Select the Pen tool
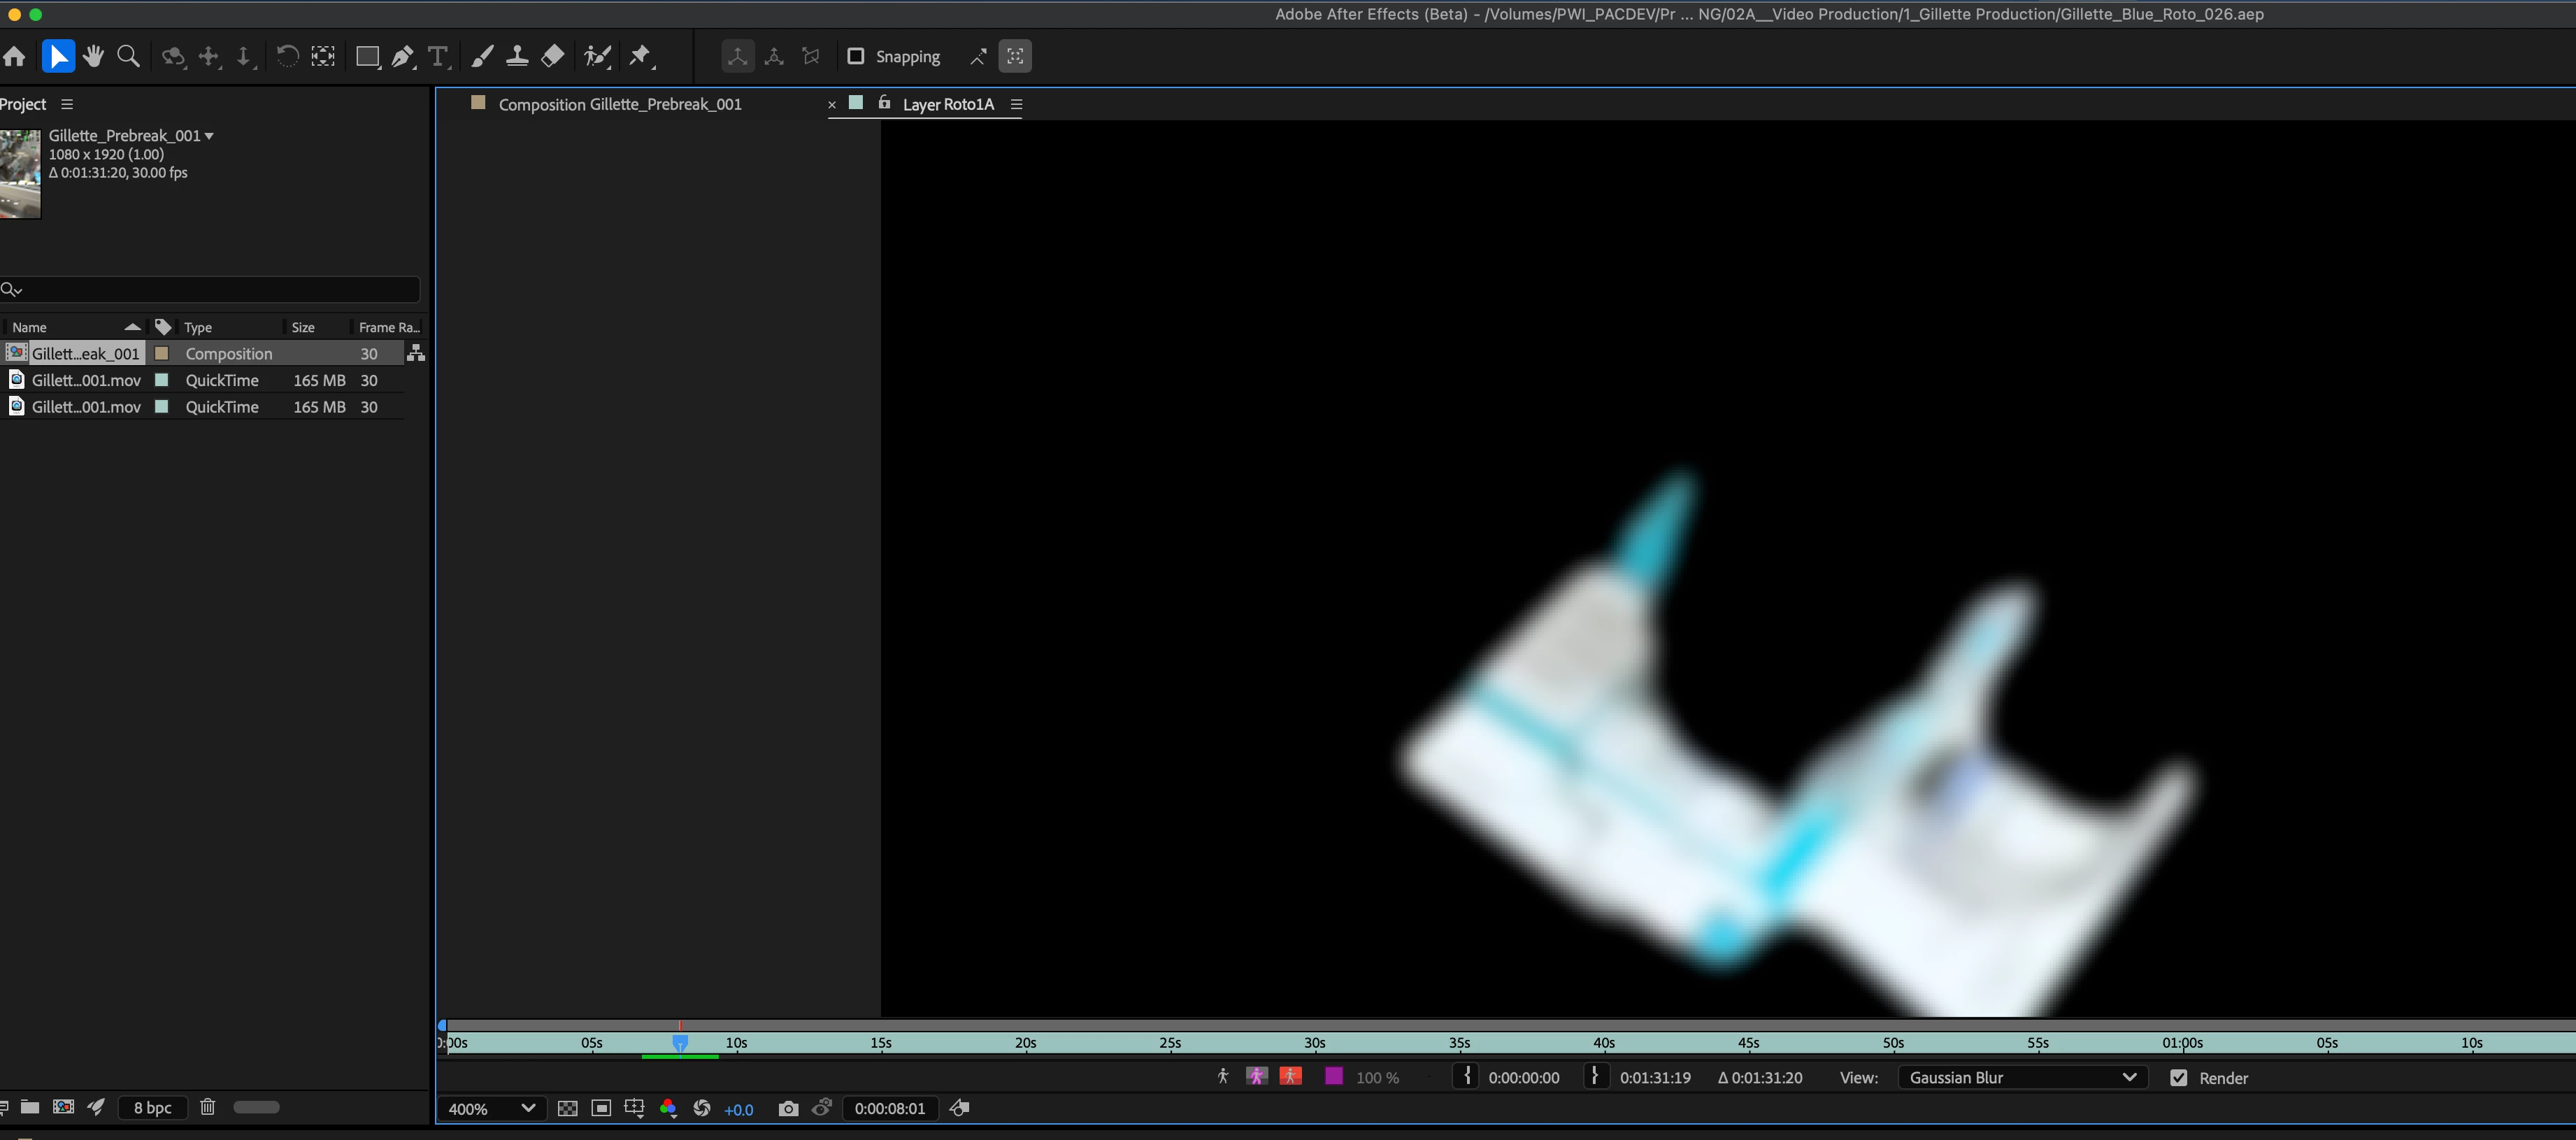The image size is (2576, 1140). coord(402,56)
